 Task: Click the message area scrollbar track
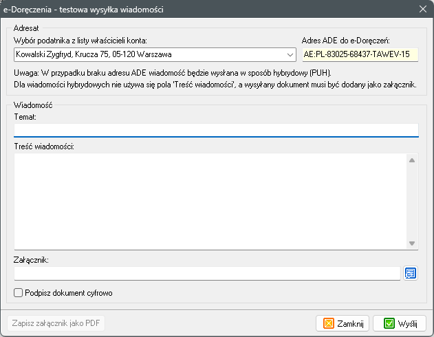coord(412,202)
